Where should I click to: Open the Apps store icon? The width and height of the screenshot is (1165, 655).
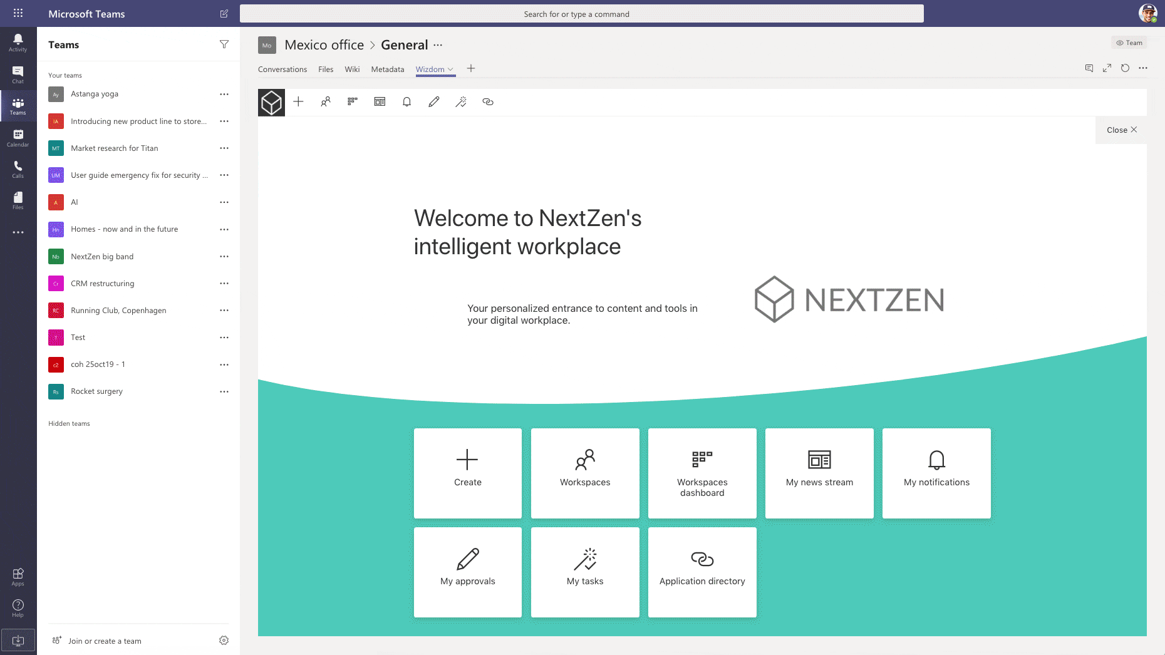[18, 577]
